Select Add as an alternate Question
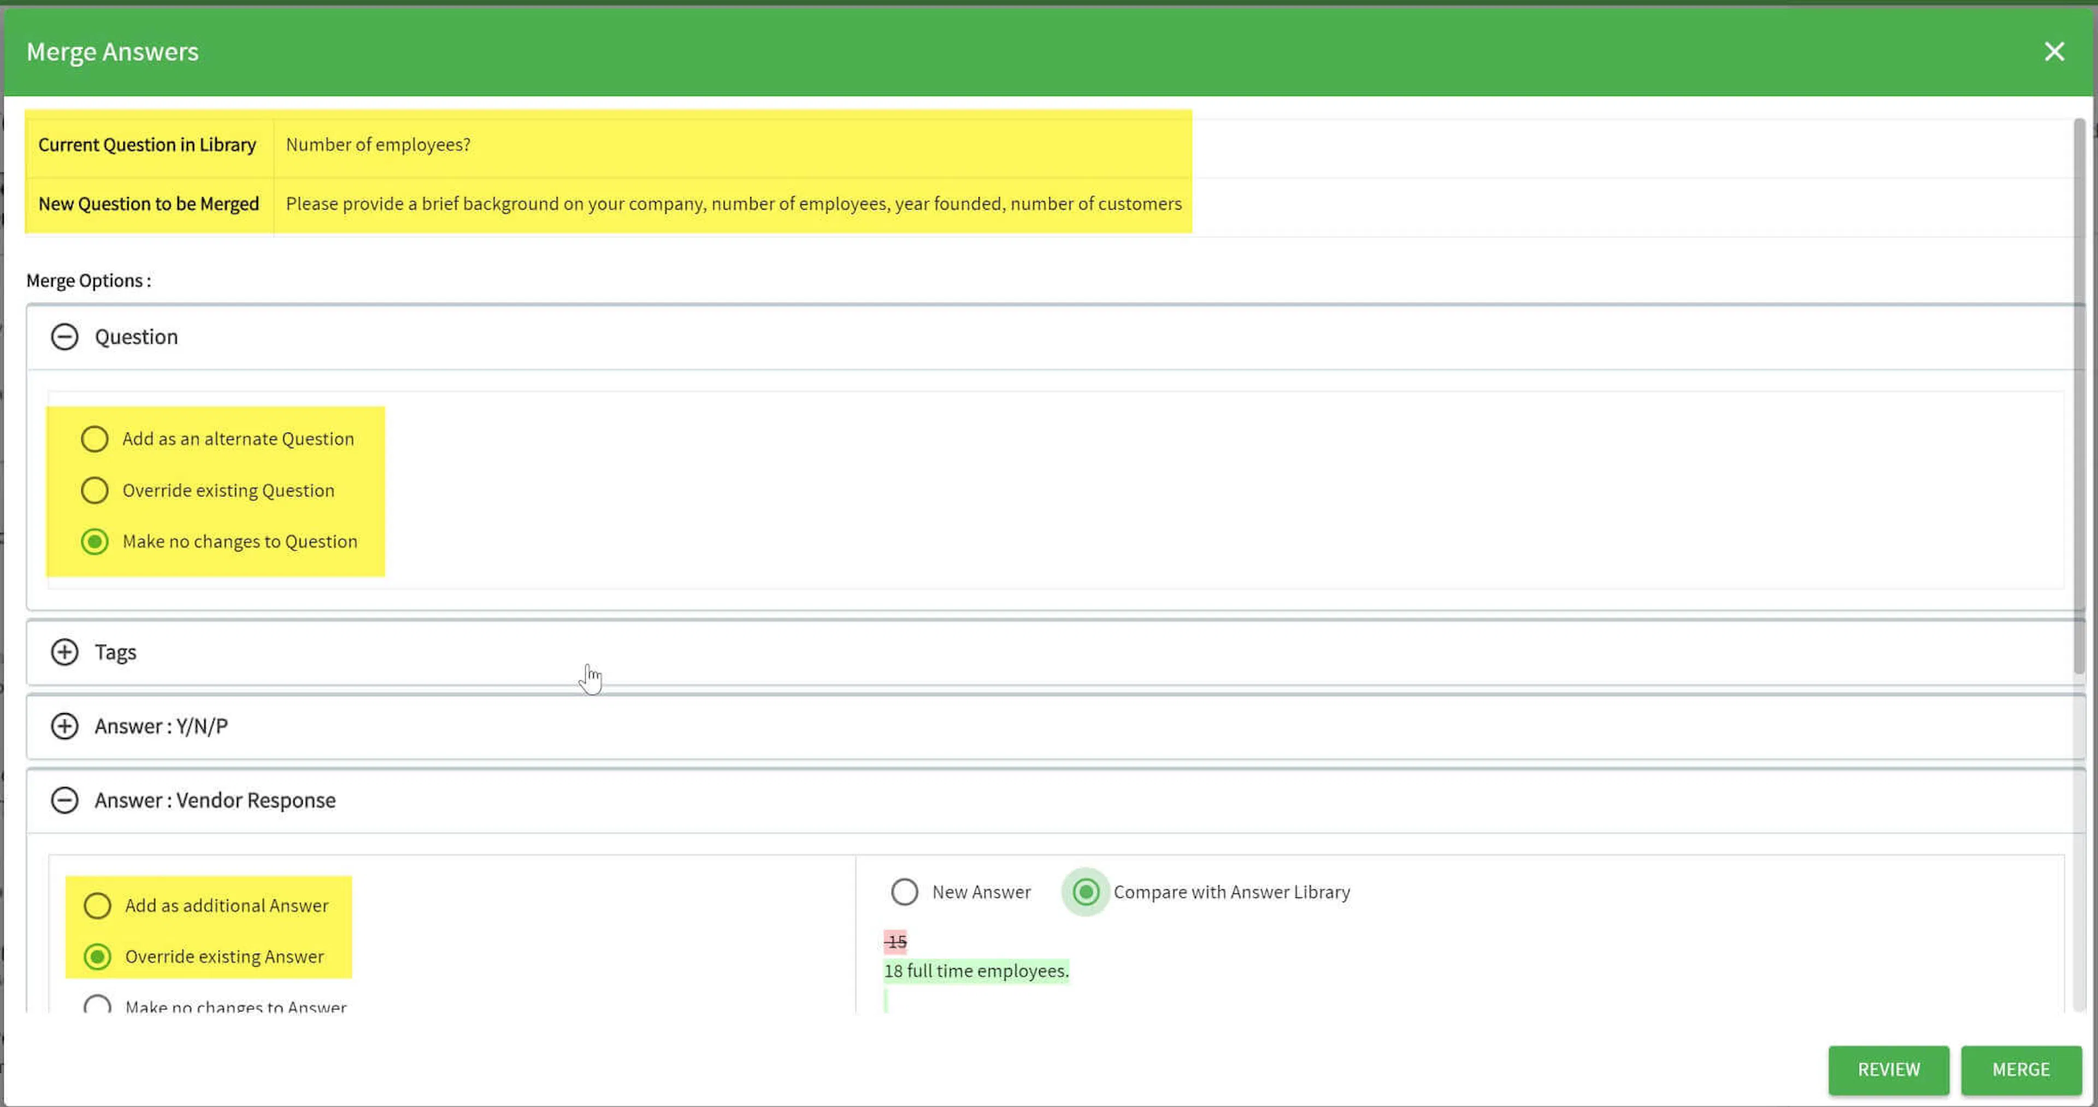 tap(95, 439)
